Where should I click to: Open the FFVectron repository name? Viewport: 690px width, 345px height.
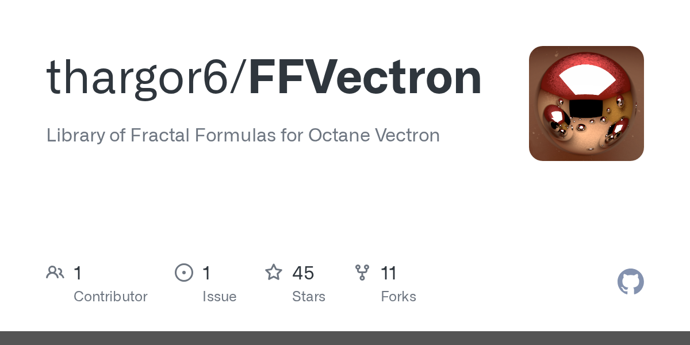tap(365, 78)
